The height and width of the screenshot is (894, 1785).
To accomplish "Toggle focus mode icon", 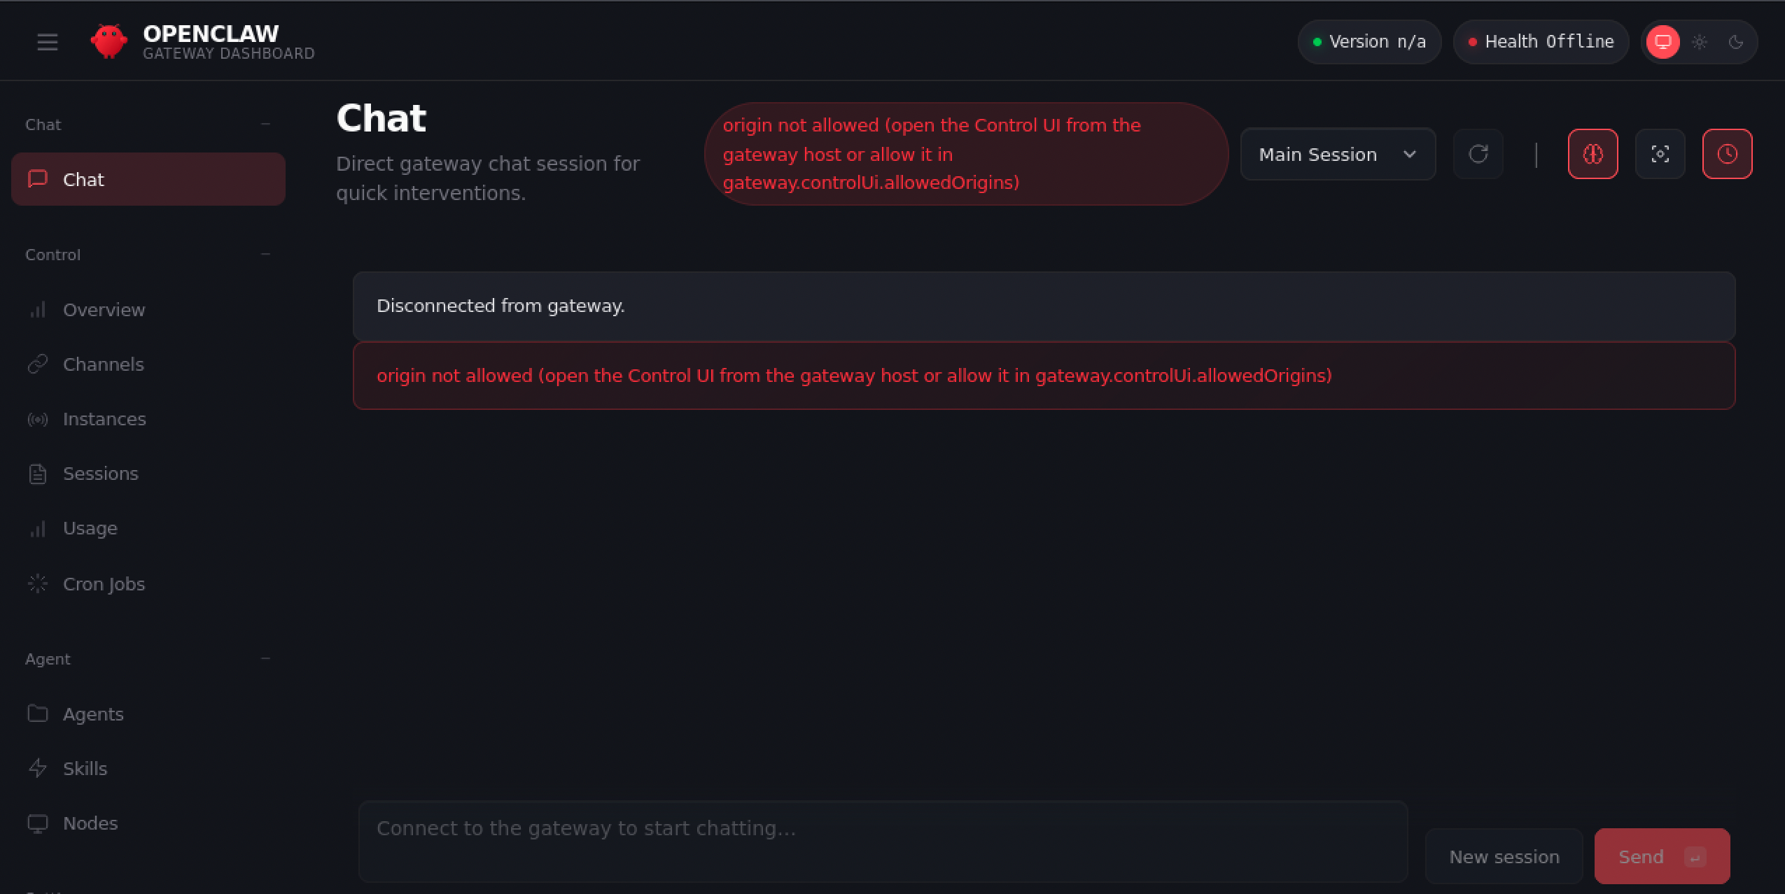I will (1660, 154).
